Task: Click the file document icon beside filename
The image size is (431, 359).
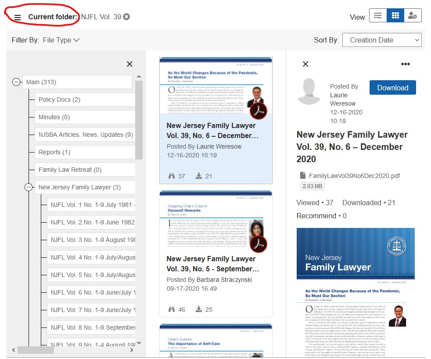Action: coord(303,175)
